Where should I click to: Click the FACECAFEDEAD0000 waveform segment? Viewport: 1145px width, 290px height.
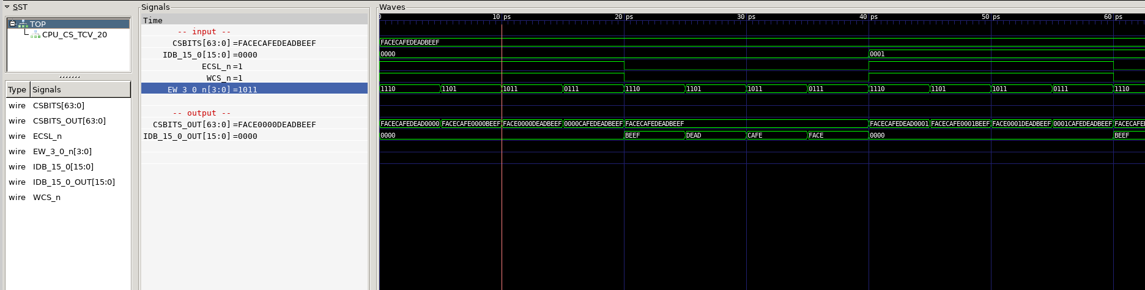click(410, 124)
